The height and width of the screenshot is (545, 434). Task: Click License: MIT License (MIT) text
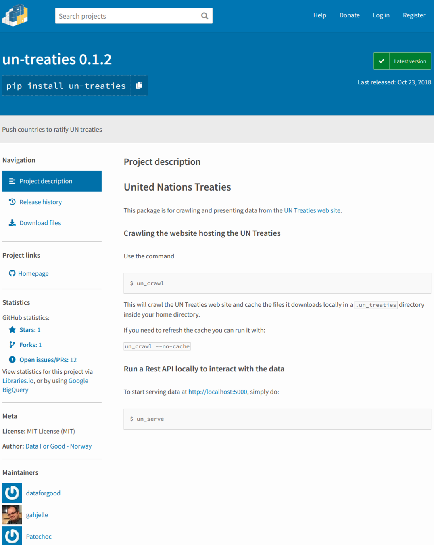(39, 431)
